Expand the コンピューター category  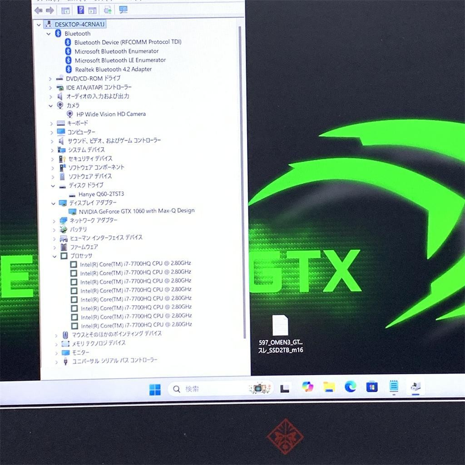pos(52,133)
